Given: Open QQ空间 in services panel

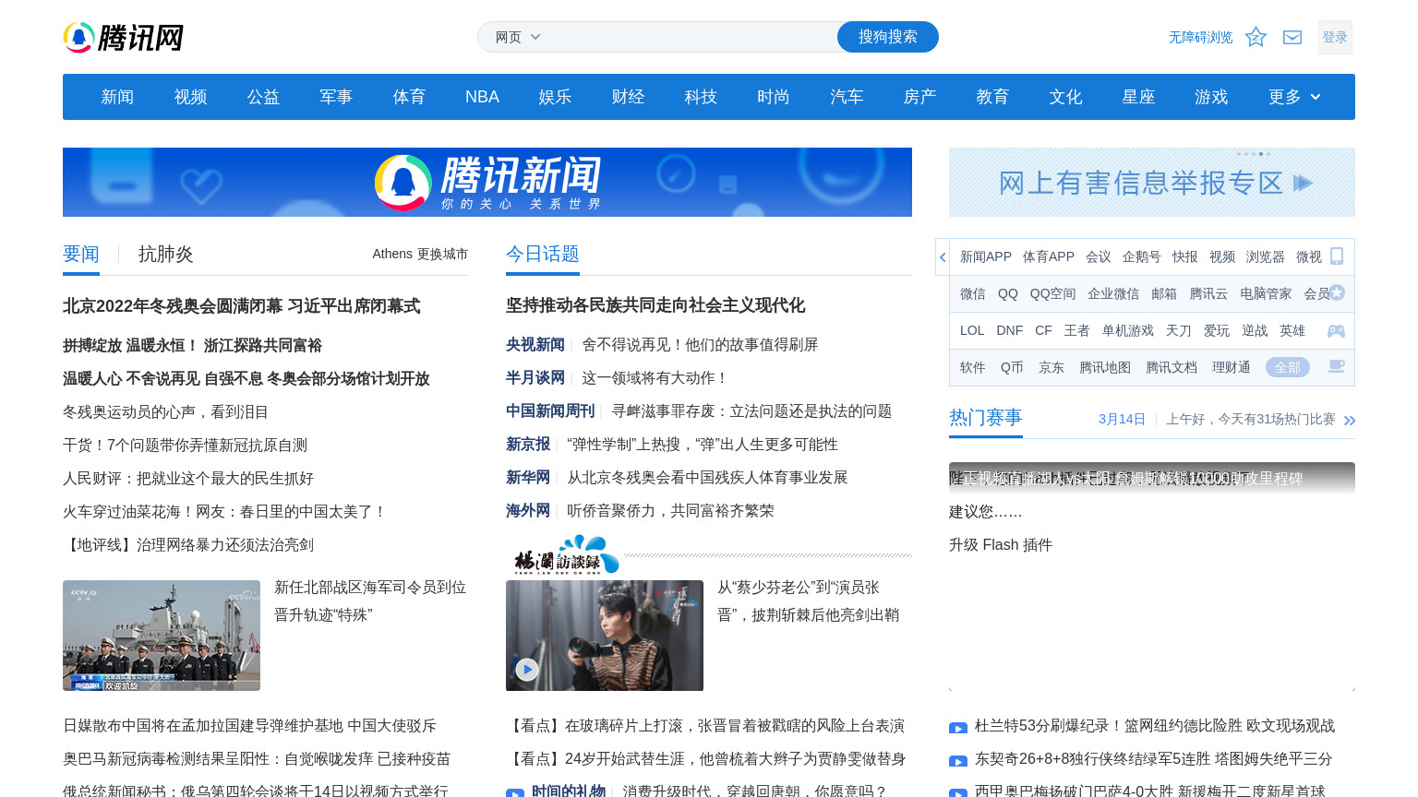Looking at the screenshot, I should point(1053,293).
